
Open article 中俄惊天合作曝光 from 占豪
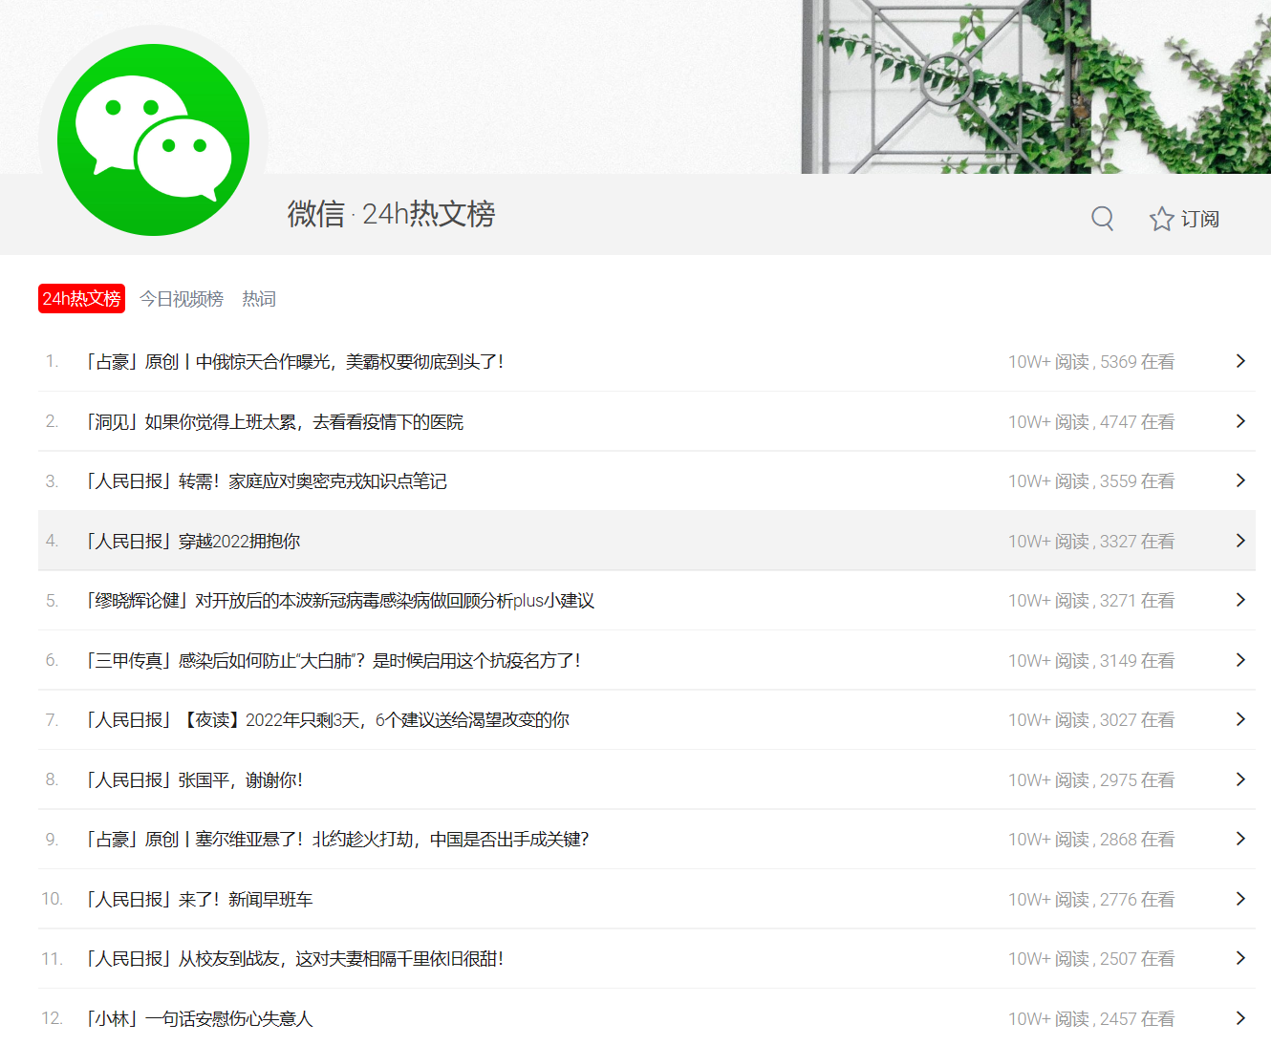click(294, 362)
